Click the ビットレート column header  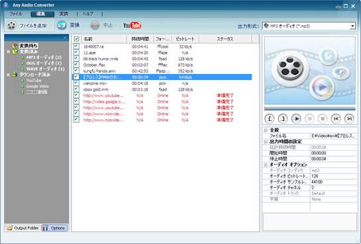tap(185, 39)
